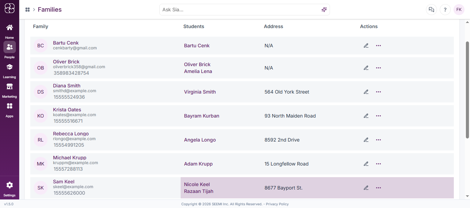Open student Razaan Tijah
Viewport: 470px width, 208px height.
pyautogui.click(x=199, y=191)
